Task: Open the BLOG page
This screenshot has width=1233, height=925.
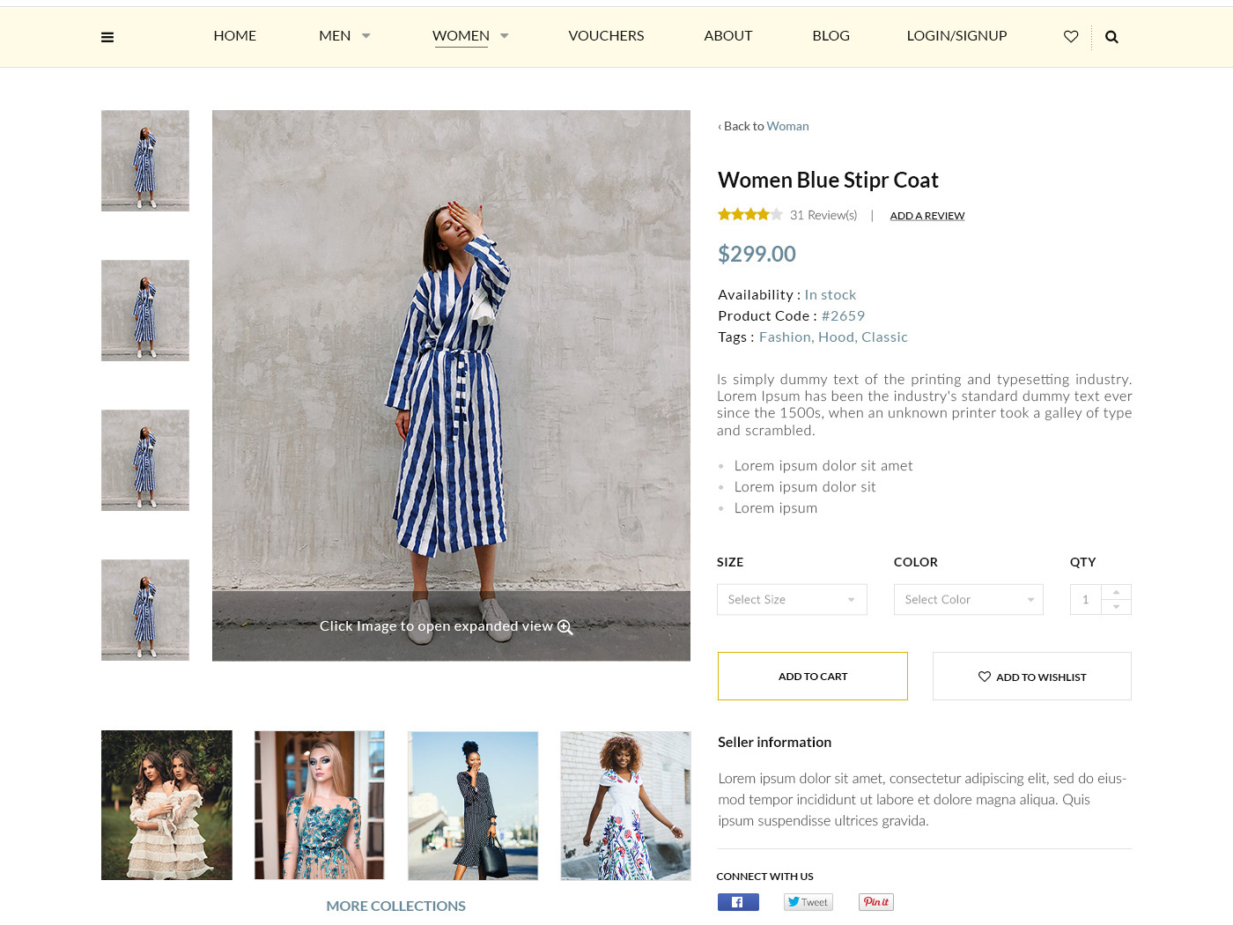Action: (x=831, y=36)
